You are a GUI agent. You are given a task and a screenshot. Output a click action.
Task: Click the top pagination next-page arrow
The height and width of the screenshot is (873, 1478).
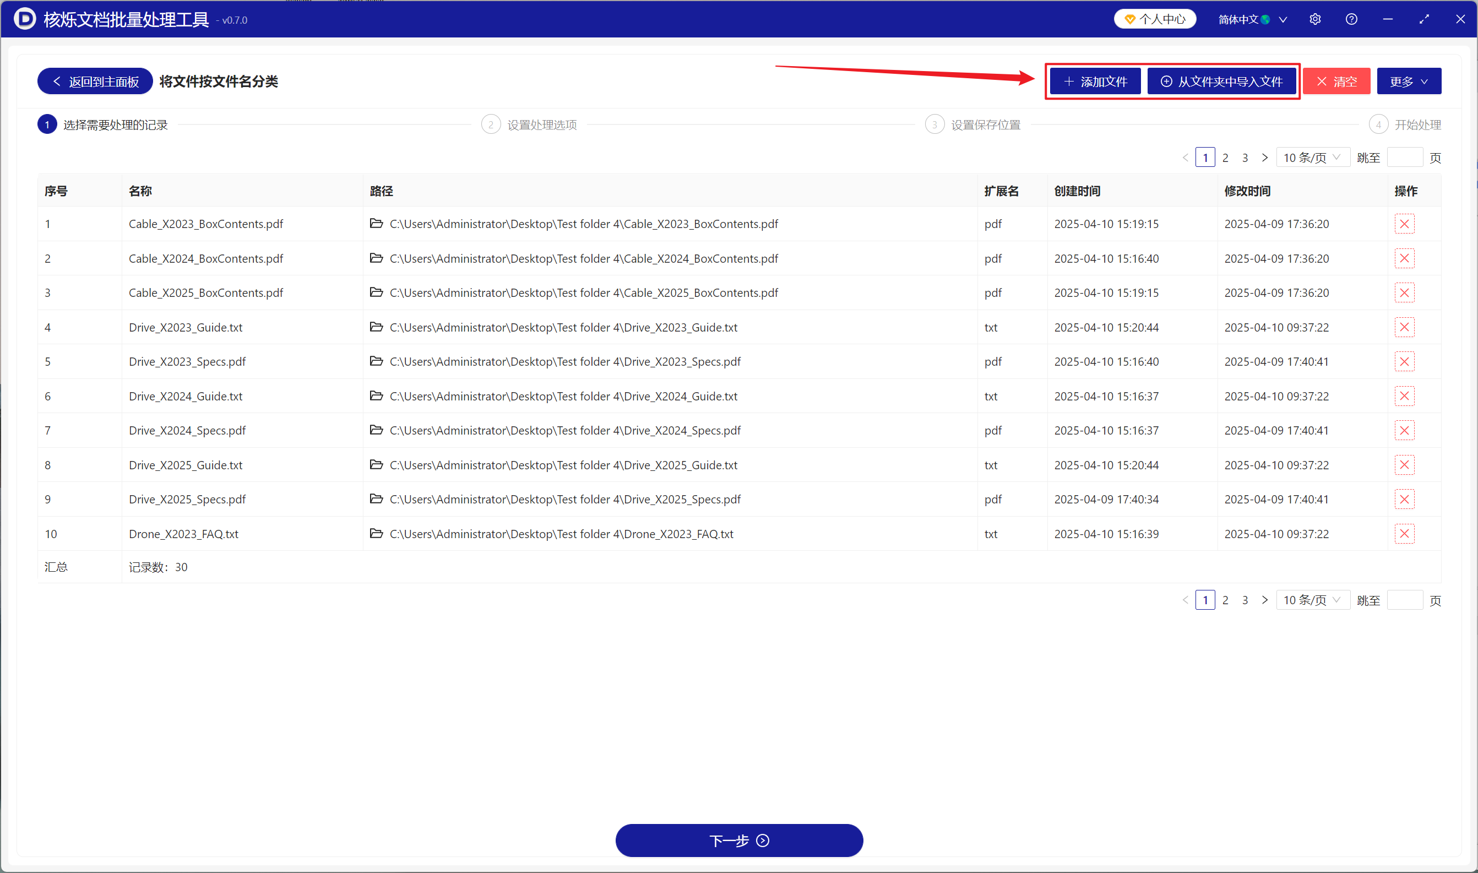(x=1265, y=158)
